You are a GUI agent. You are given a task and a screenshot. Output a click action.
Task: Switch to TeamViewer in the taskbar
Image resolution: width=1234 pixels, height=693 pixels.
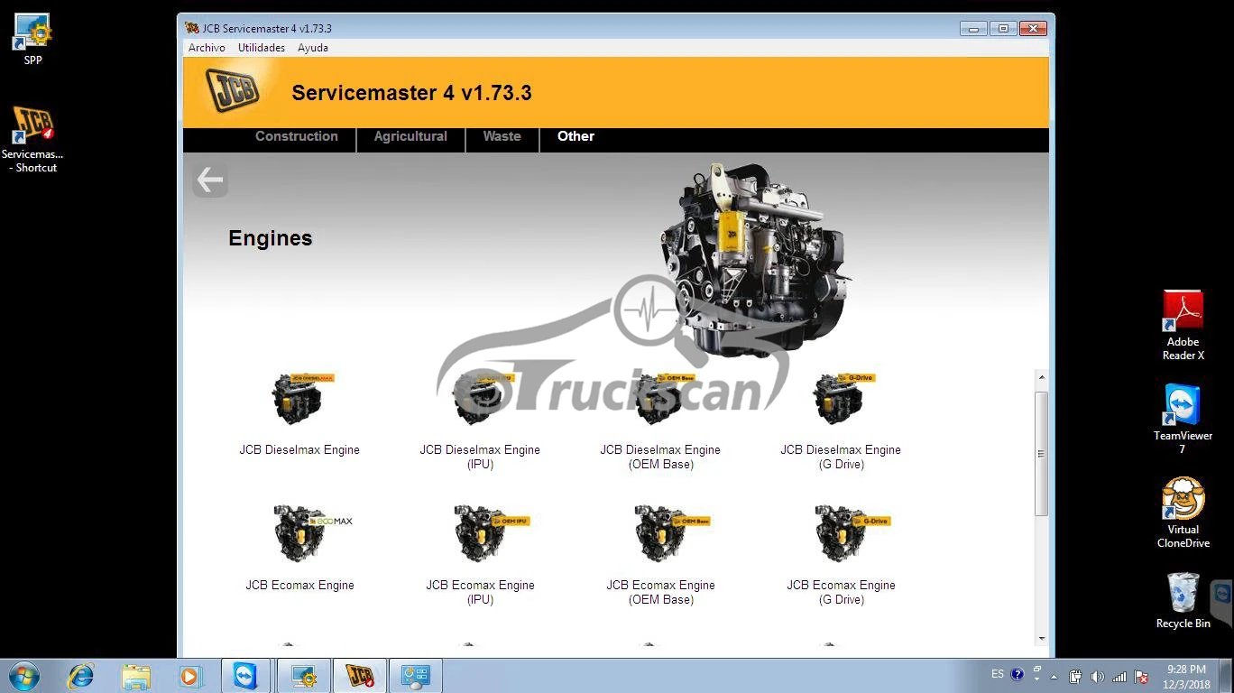tap(245, 676)
